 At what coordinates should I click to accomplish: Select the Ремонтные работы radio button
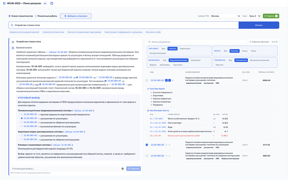point(36,16)
